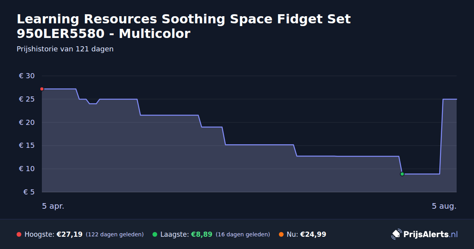Screen dimensions: 474x249
Task: Click the € 20 axis label
Action: pos(27,123)
